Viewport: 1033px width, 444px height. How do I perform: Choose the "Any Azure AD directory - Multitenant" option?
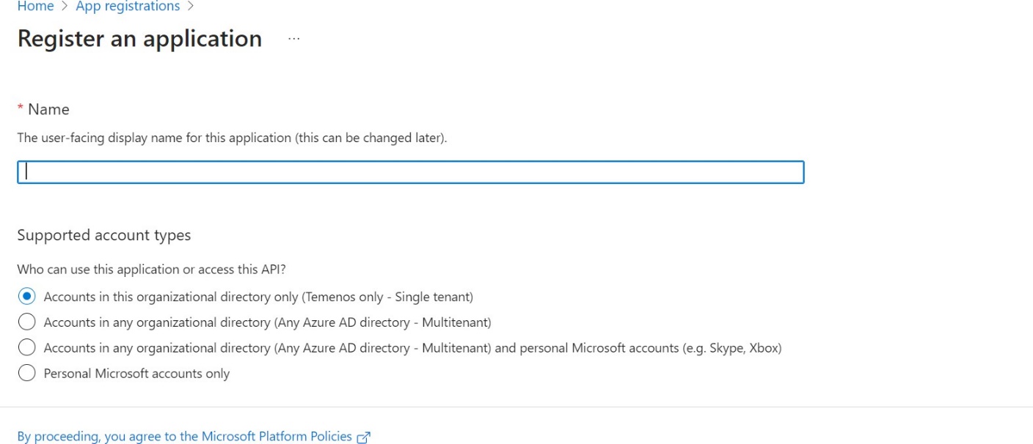[x=26, y=322]
